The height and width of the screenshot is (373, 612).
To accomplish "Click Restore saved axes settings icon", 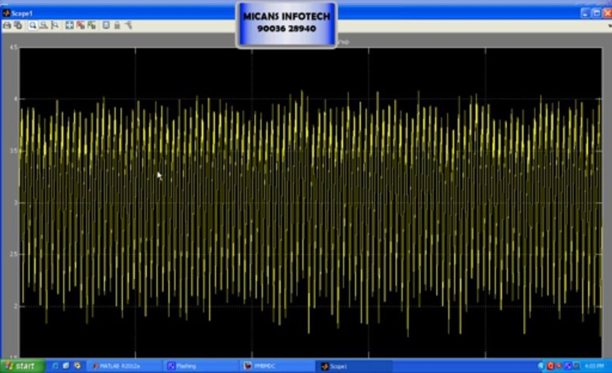I will pyautogui.click(x=91, y=25).
